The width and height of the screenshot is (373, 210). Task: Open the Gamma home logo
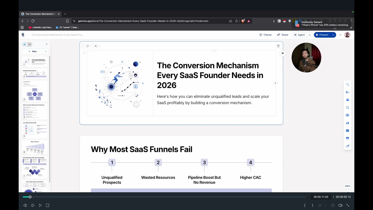pyautogui.click(x=23, y=35)
